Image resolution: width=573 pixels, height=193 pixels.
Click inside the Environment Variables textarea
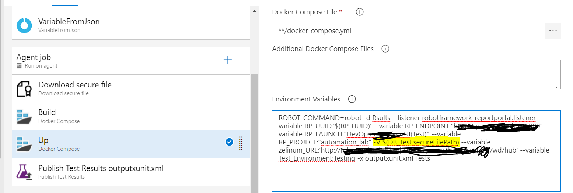416,151
